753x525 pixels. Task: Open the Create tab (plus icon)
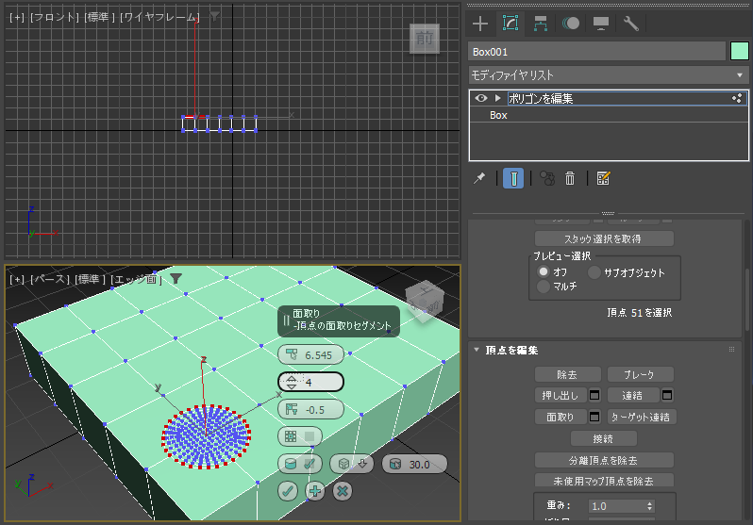point(480,23)
